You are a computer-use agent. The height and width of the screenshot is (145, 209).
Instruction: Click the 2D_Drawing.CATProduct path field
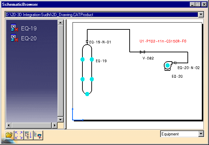click(102, 14)
